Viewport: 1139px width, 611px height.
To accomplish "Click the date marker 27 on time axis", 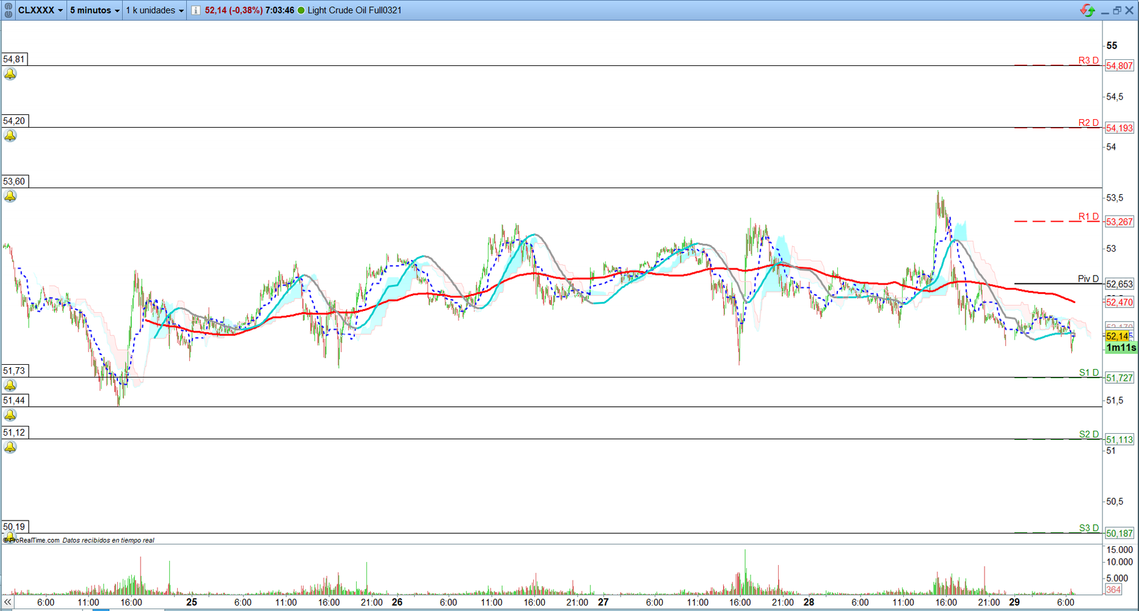I will (x=603, y=602).
